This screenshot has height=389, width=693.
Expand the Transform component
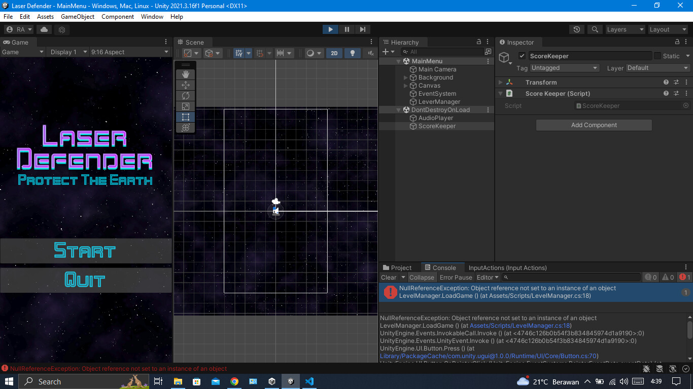tap(500, 82)
